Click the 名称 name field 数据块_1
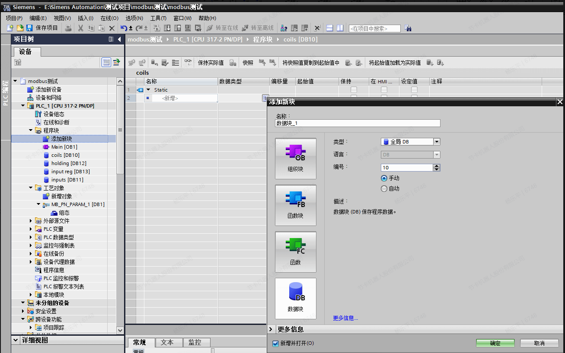The height and width of the screenshot is (353, 565). [x=358, y=123]
